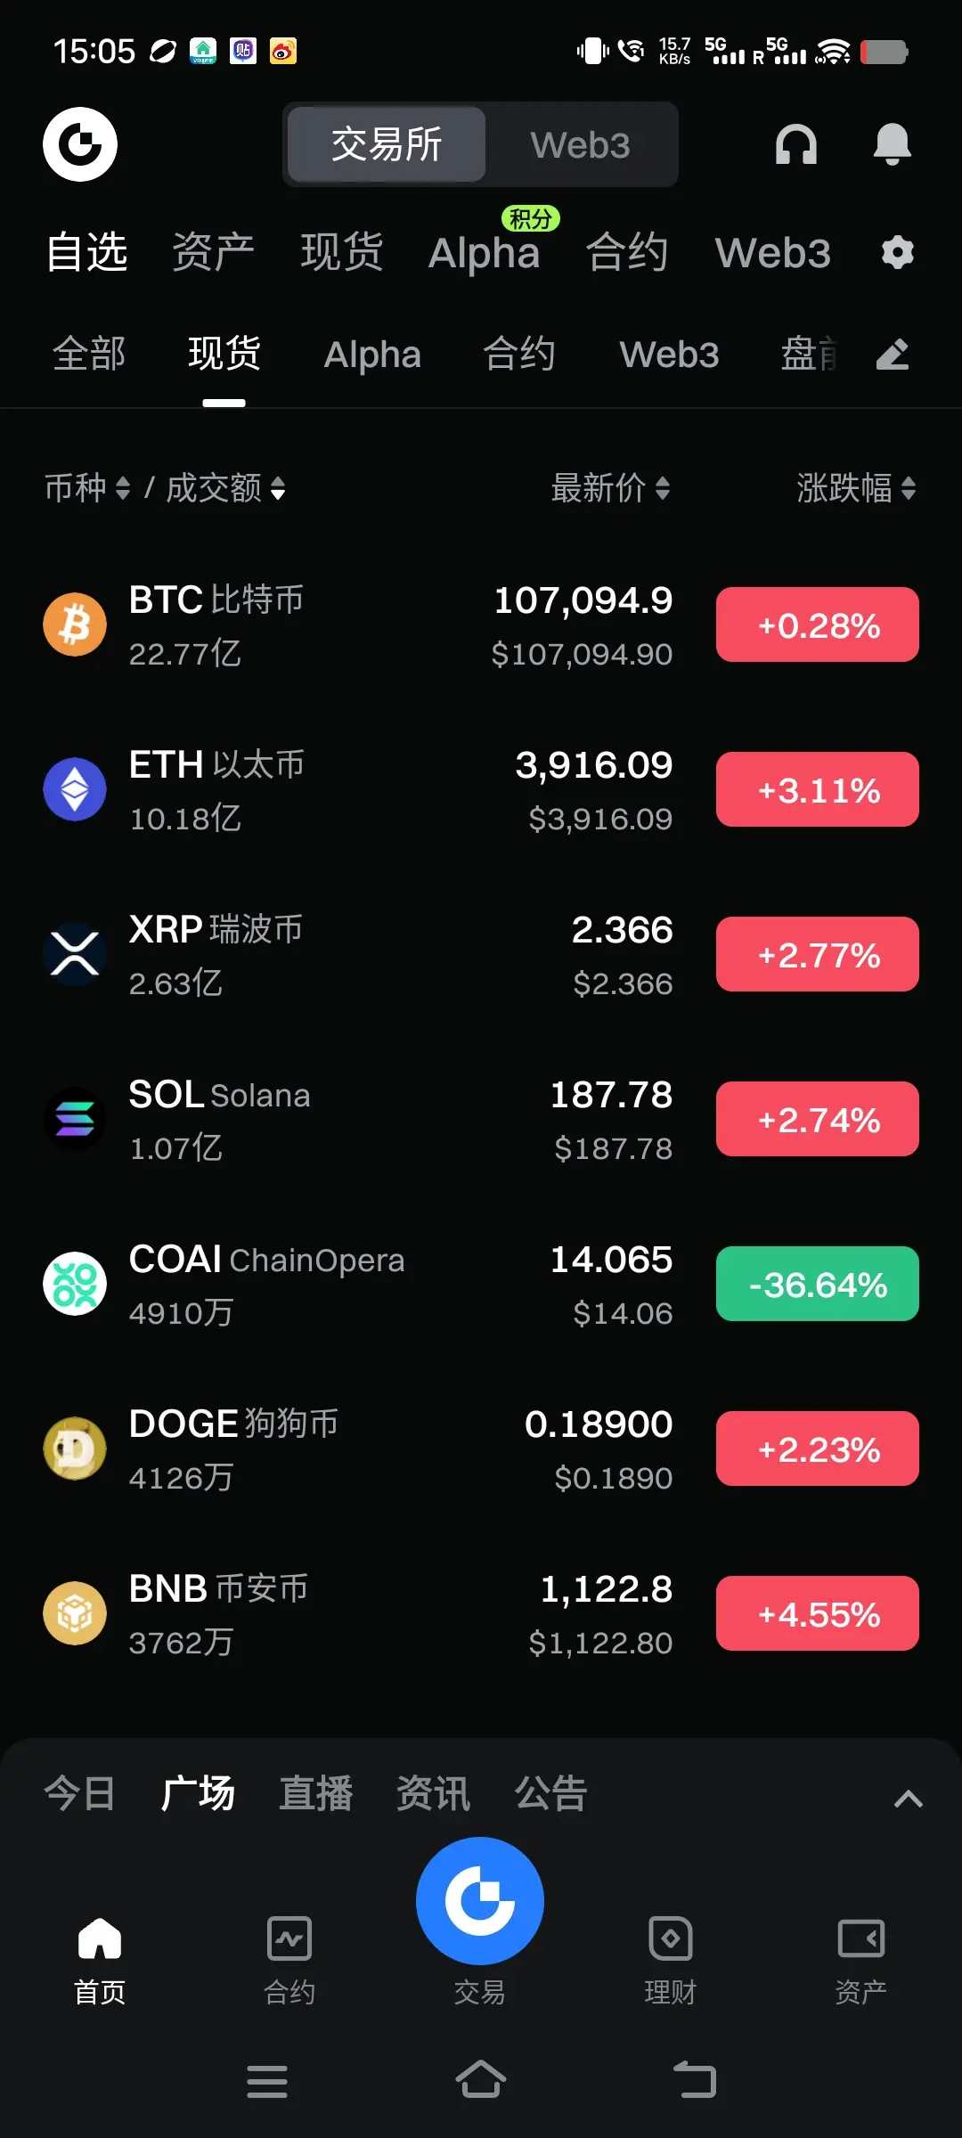Switch to Web3 mode toggle
962x2138 pixels.
580,144
